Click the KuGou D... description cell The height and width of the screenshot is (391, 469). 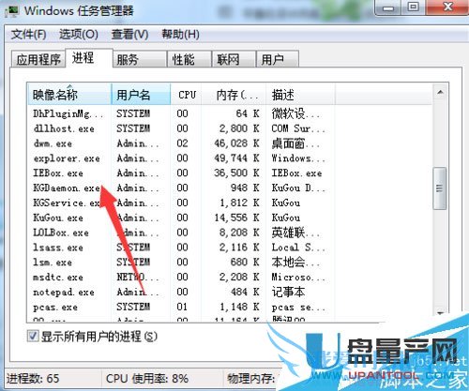pyautogui.click(x=298, y=188)
